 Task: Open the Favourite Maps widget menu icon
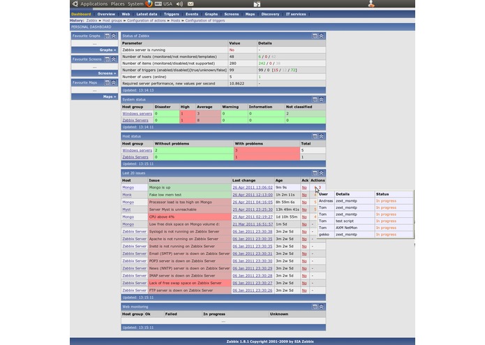(107, 82)
